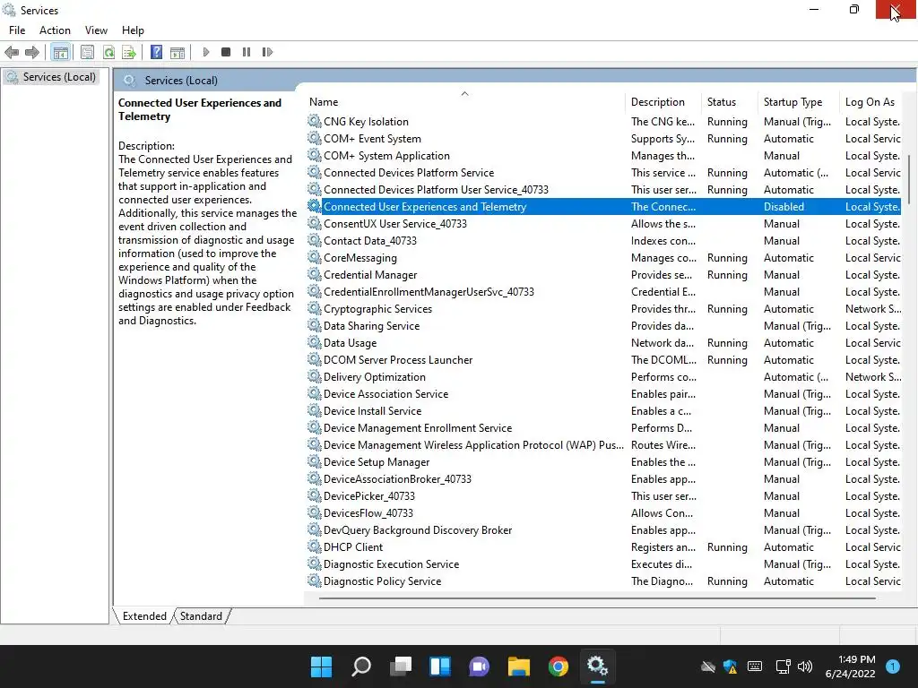Select Device Setup Manager service

coord(603,462)
